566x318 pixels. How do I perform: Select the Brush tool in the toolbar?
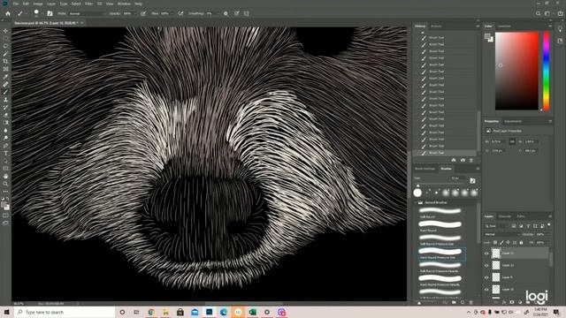5,92
